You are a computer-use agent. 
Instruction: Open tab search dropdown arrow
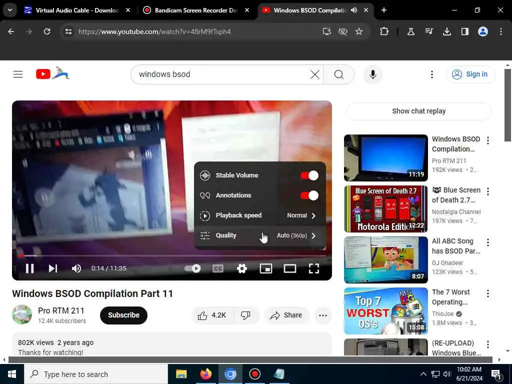[10, 10]
